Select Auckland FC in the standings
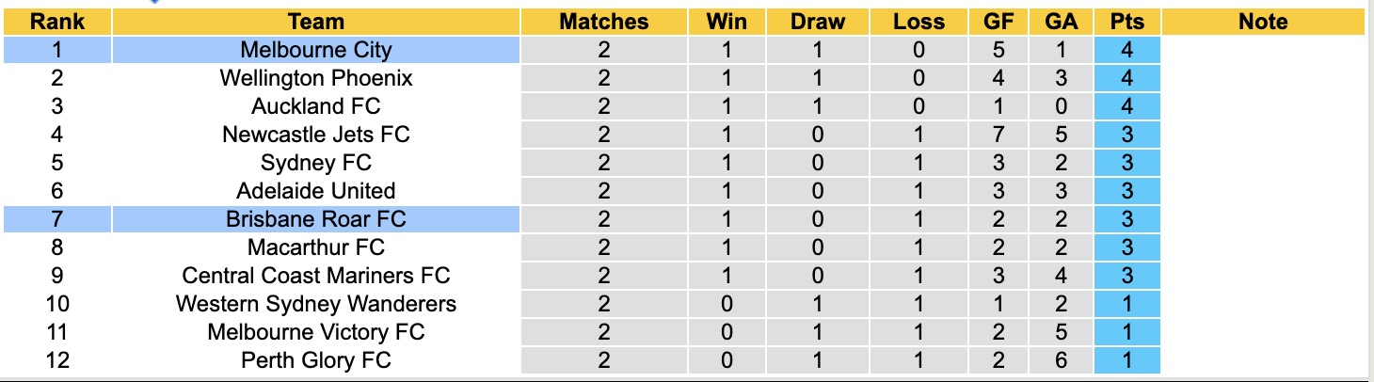Viewport: 1374px width, 382px height. 316,106
